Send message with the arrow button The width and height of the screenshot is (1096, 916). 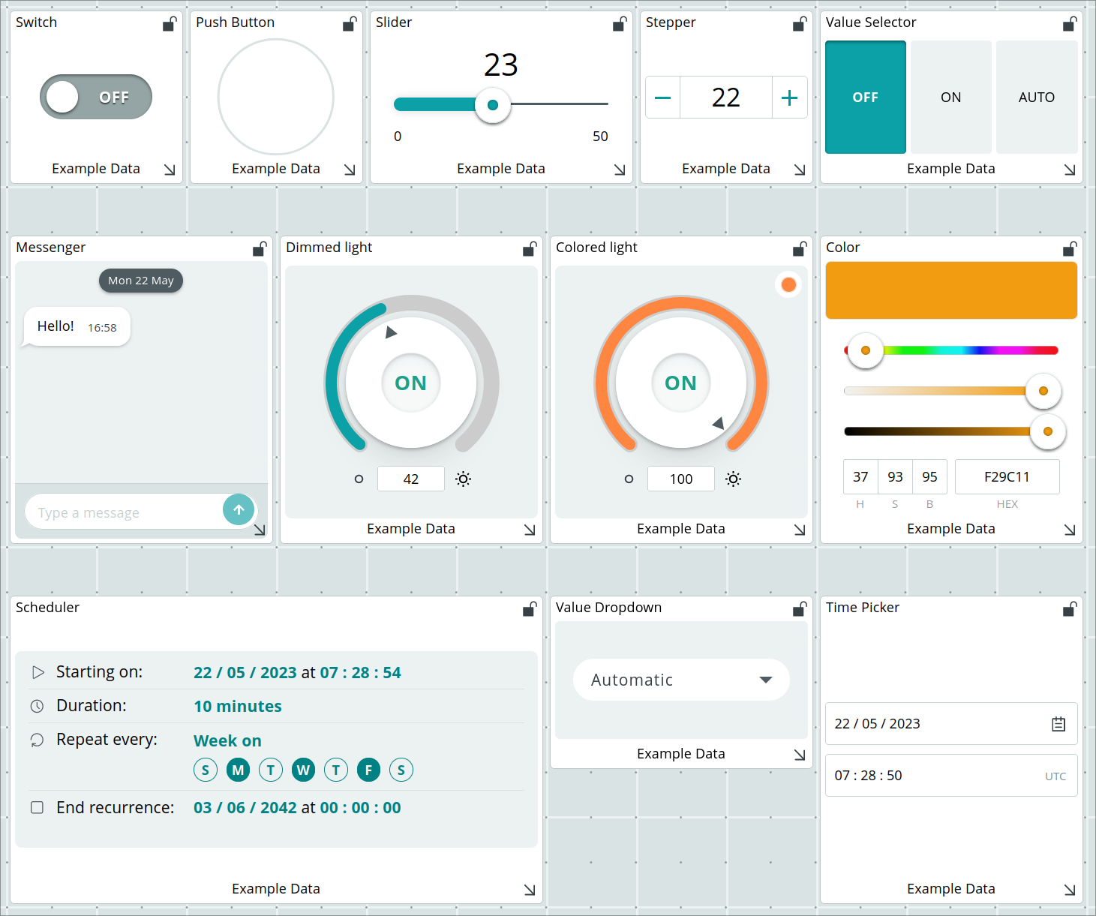tap(239, 510)
